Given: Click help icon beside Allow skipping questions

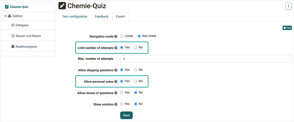Looking at the screenshot, I should click(x=116, y=70).
